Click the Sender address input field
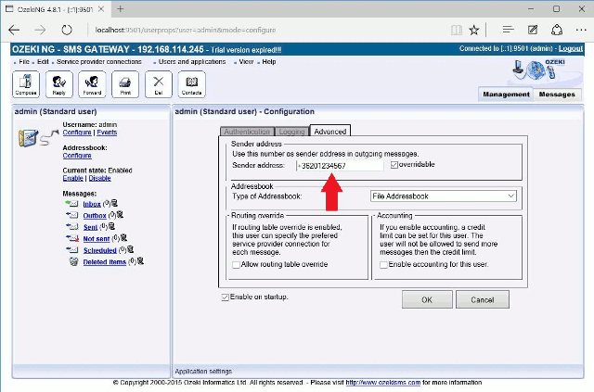 click(x=340, y=165)
